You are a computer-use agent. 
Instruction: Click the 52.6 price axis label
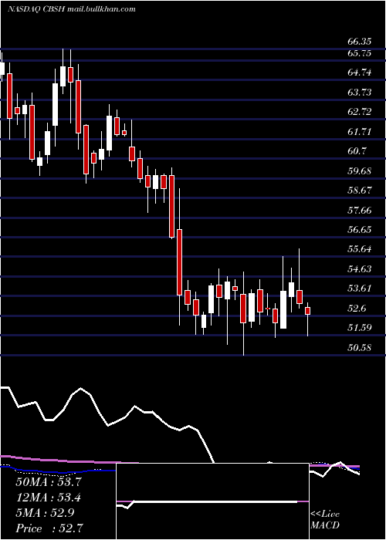[357, 309]
